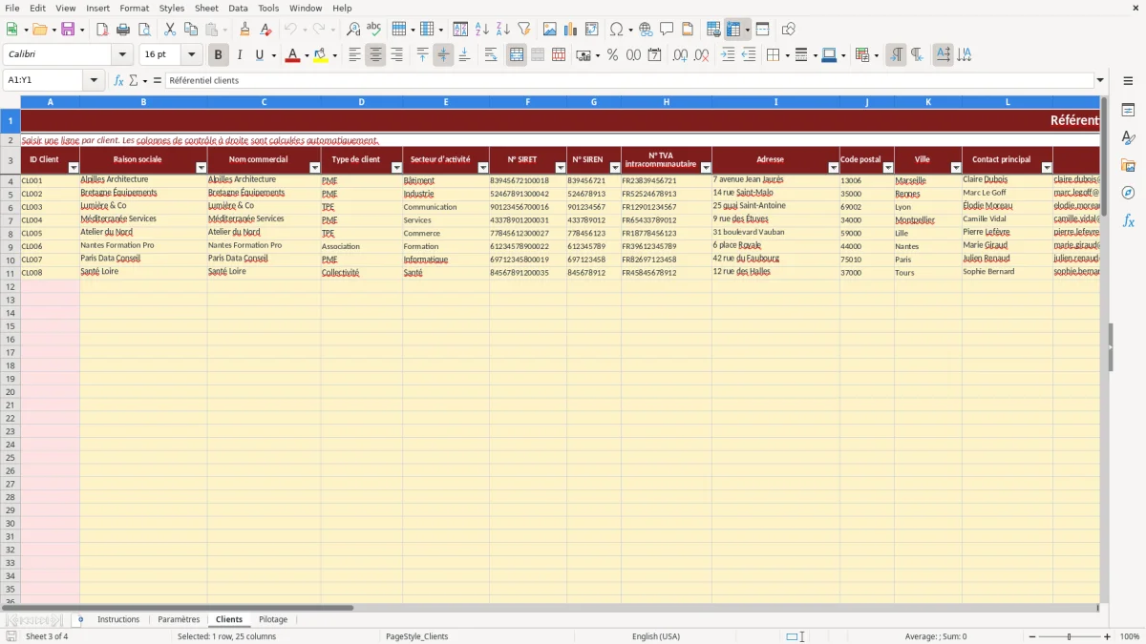Click the Merge and Center Cells icon
The height and width of the screenshot is (644, 1146).
tap(517, 55)
